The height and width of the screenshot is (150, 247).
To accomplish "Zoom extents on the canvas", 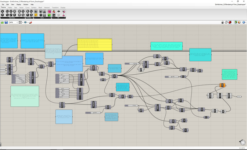I will click(x=20, y=22).
